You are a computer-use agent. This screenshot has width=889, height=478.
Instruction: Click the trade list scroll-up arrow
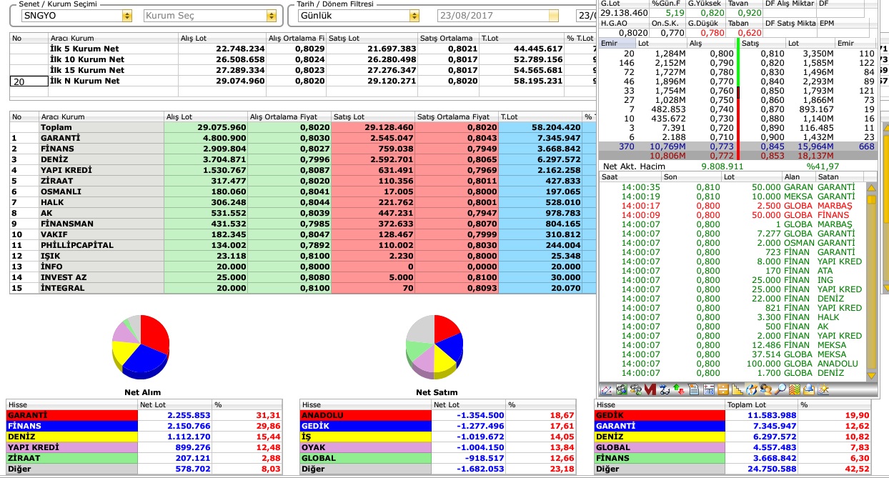pyautogui.click(x=871, y=189)
